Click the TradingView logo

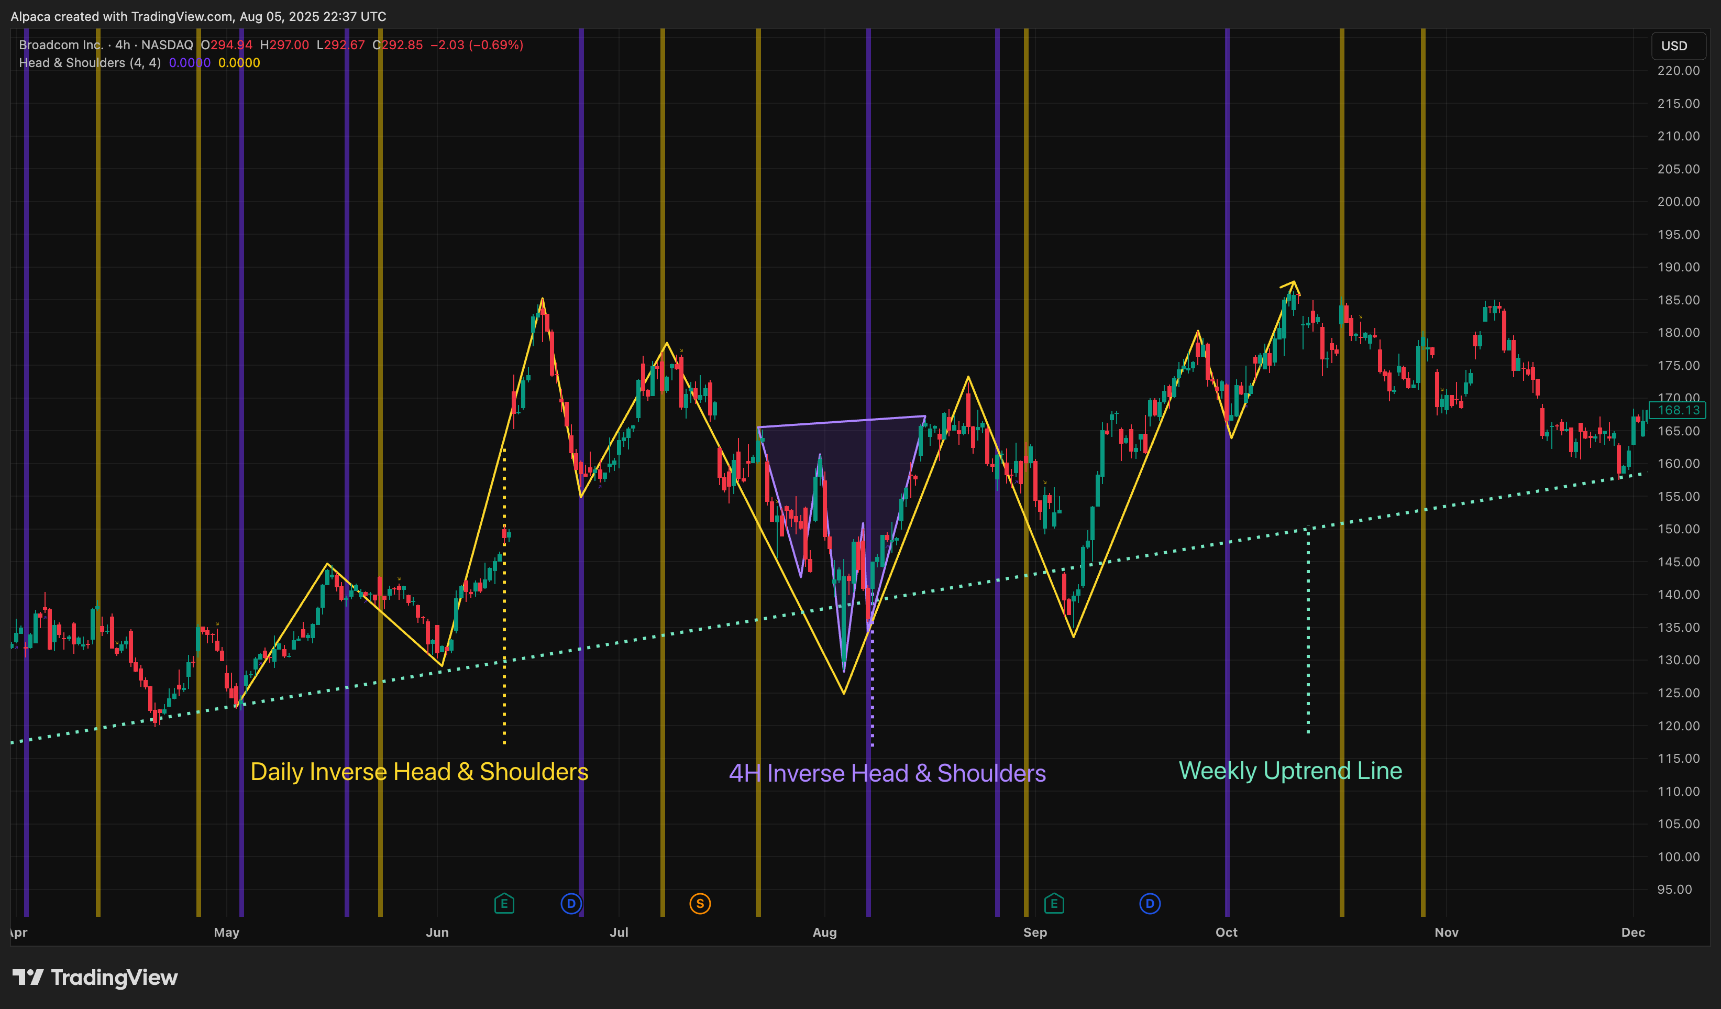(x=96, y=978)
